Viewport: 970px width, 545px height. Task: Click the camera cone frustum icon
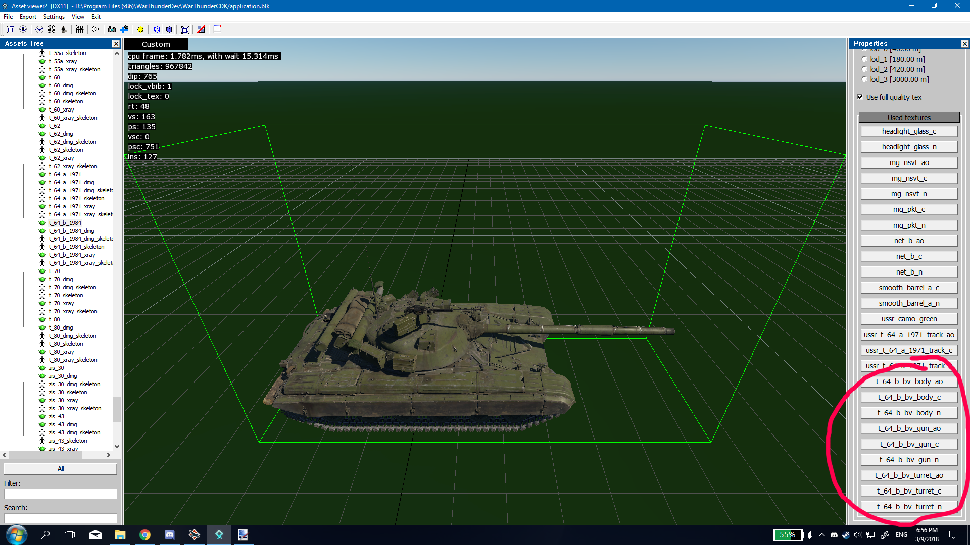pyautogui.click(x=95, y=29)
